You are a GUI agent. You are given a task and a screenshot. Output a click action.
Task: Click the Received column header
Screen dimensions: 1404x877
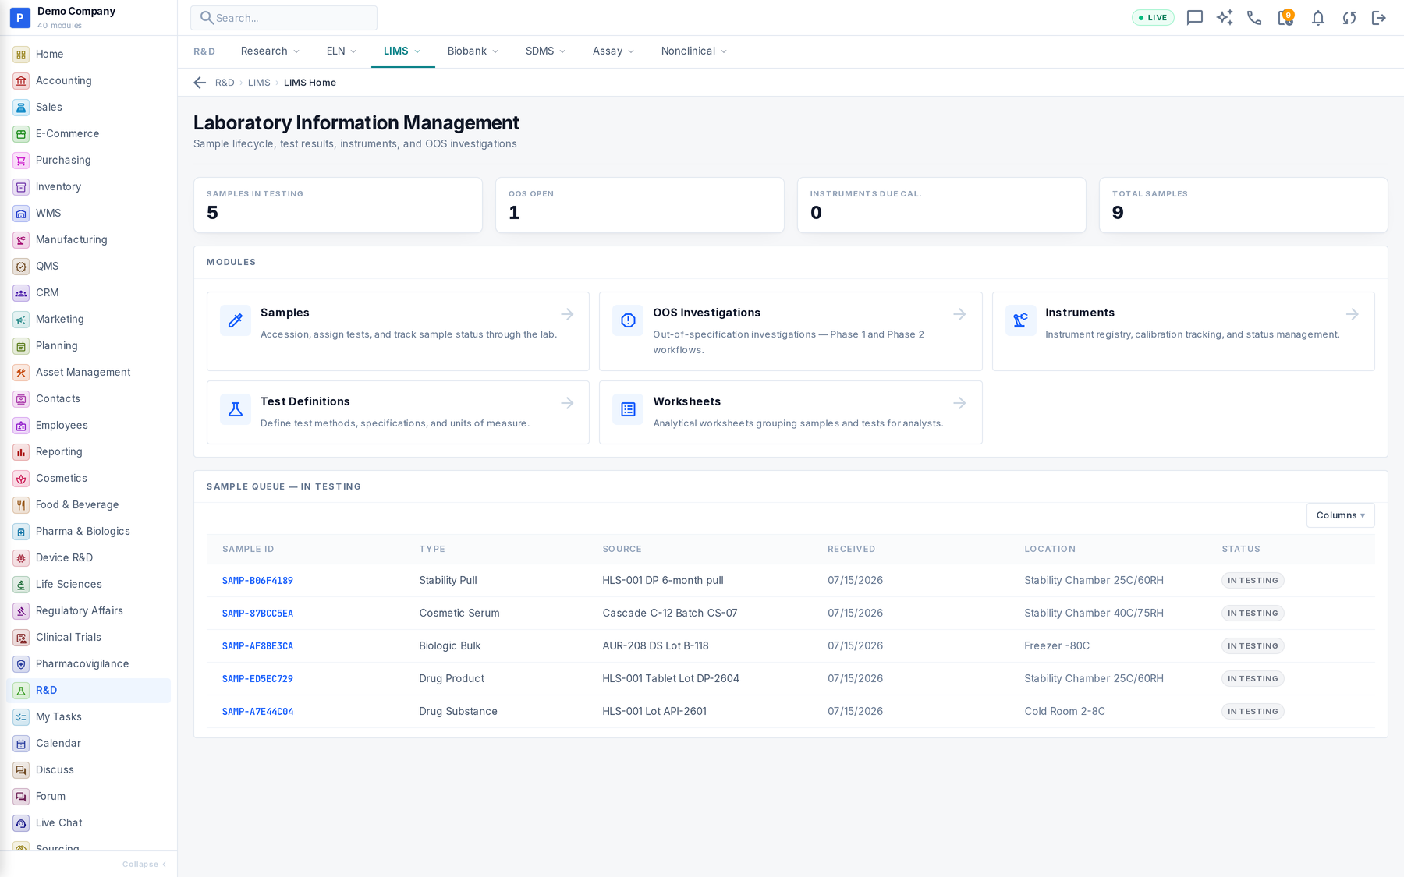851,550
